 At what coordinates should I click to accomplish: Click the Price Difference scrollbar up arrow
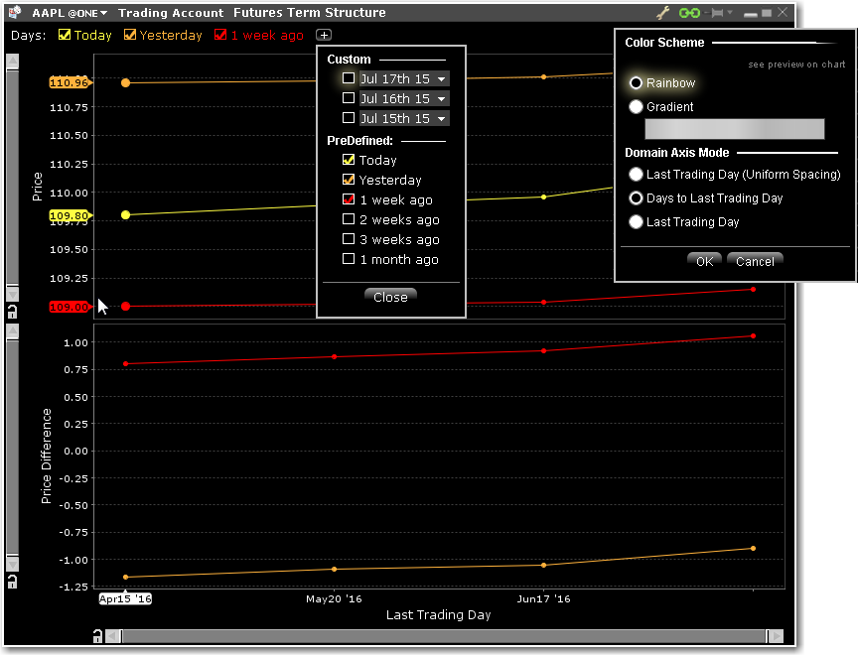point(12,331)
